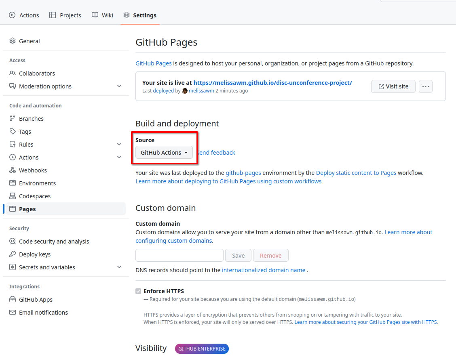Click the Custom domain text field
The height and width of the screenshot is (357, 456).
[179, 255]
